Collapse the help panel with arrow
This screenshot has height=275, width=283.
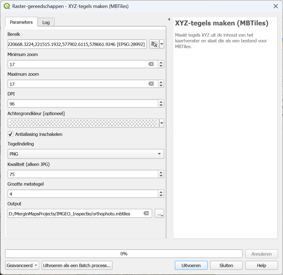point(169,19)
